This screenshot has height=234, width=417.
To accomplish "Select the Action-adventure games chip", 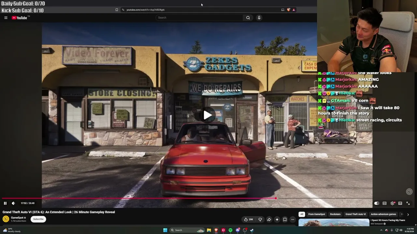I will (383, 214).
